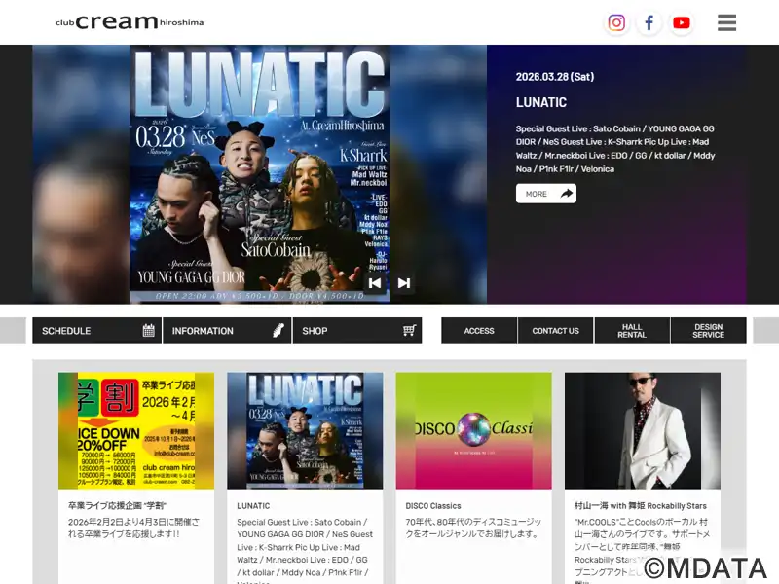
Task: Open the SHOP menu item
Action: pyautogui.click(x=357, y=331)
